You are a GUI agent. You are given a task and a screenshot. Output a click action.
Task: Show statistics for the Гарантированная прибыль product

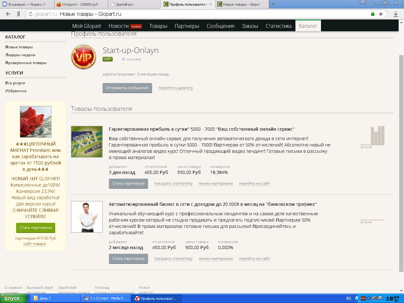point(173,183)
